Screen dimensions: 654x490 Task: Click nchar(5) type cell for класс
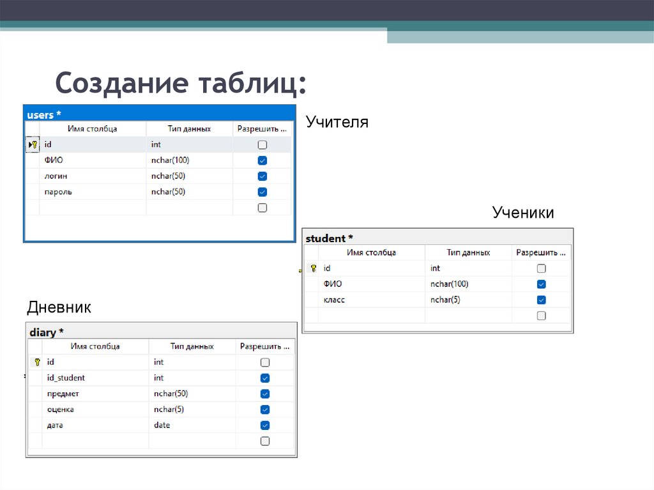[x=468, y=300]
